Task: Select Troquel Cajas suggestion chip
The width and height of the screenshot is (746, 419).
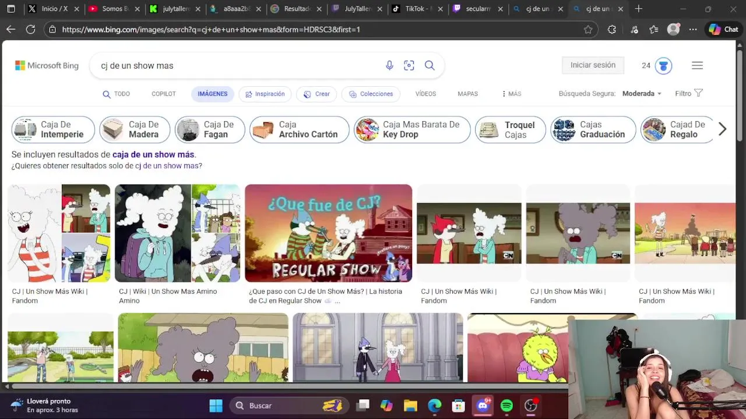Action: click(511, 129)
